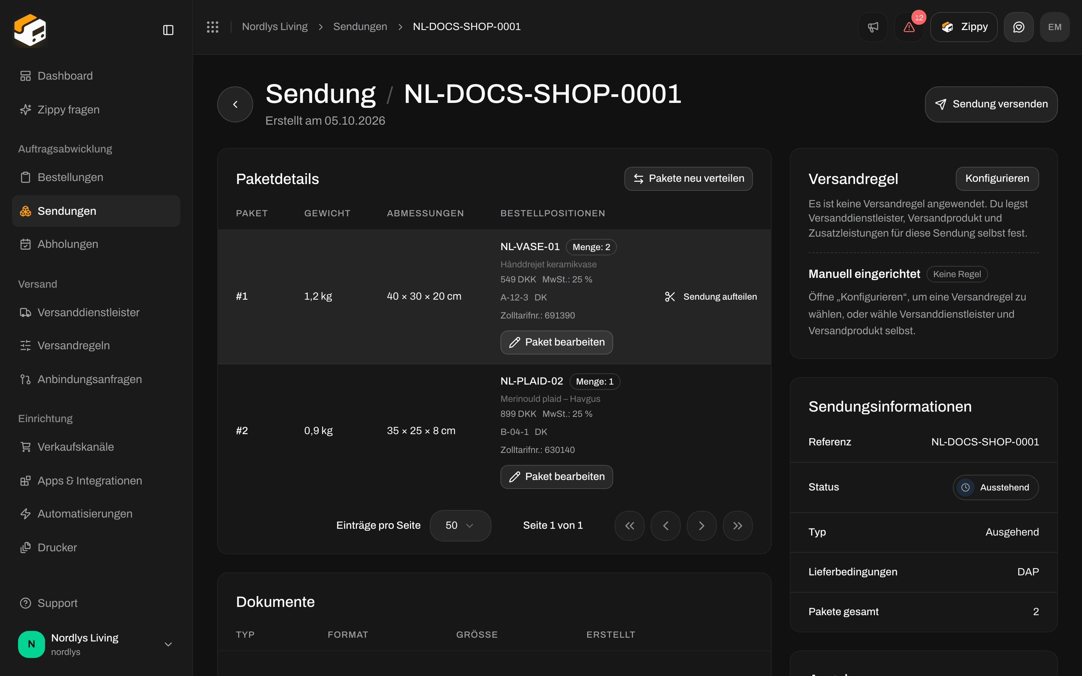The image size is (1082, 676).
Task: Click Pakete neu verteilen button
Action: [689, 179]
